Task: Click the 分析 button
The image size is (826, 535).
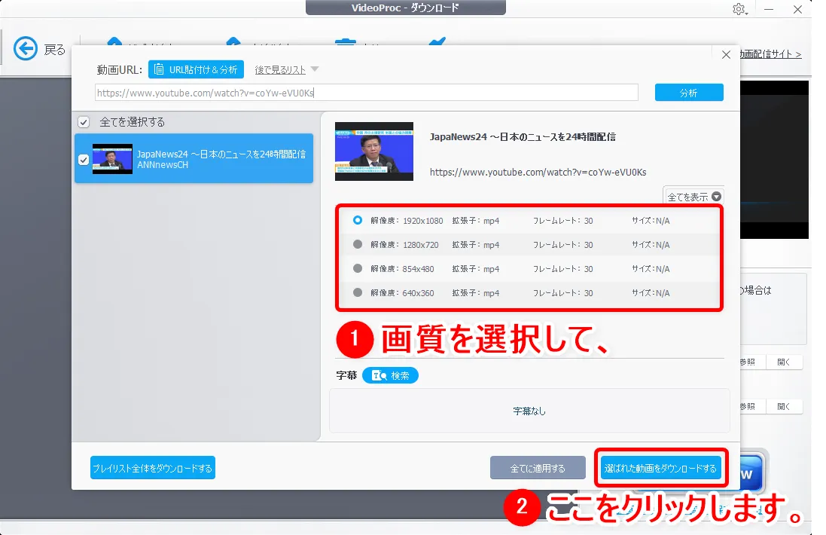Action: click(x=689, y=93)
